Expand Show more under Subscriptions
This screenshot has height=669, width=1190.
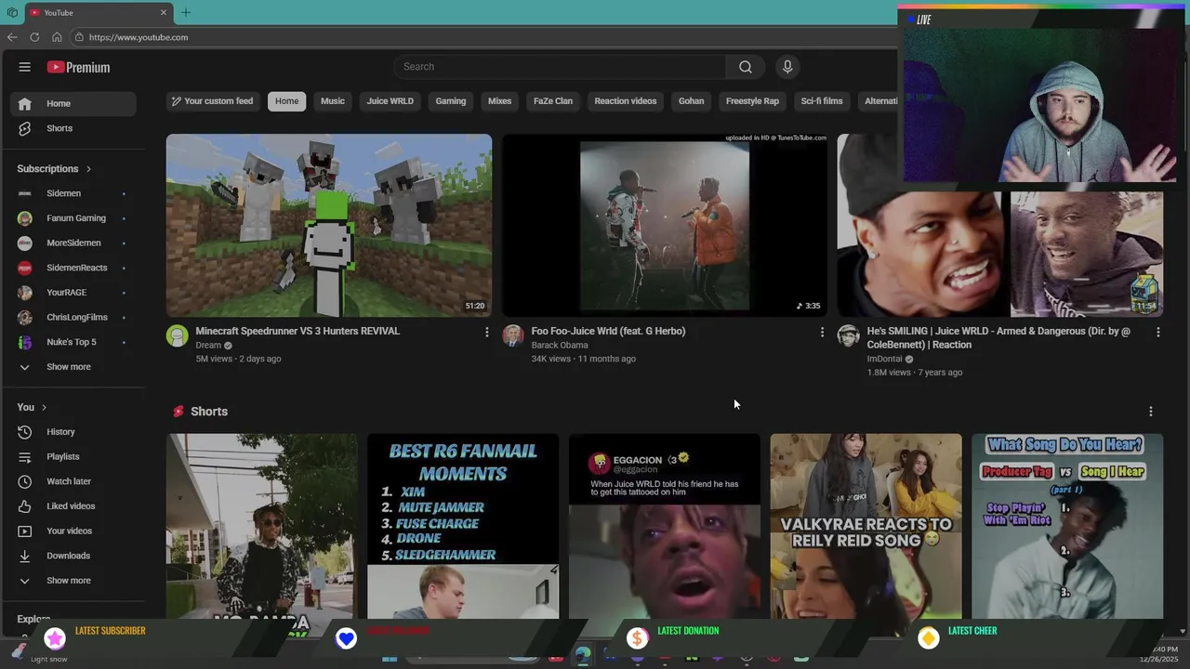point(73,367)
